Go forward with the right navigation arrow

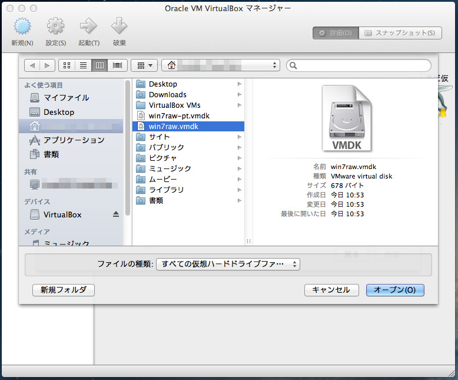[x=47, y=65]
